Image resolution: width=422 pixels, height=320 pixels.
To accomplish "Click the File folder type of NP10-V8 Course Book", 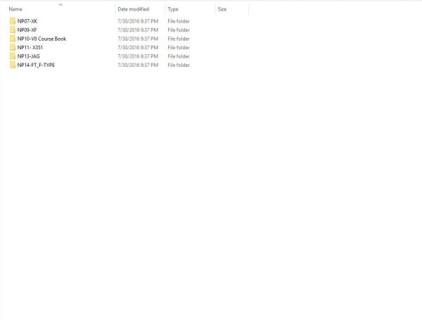I will click(x=179, y=39).
